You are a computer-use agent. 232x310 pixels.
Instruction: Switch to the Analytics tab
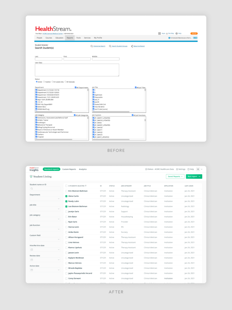[83, 169]
